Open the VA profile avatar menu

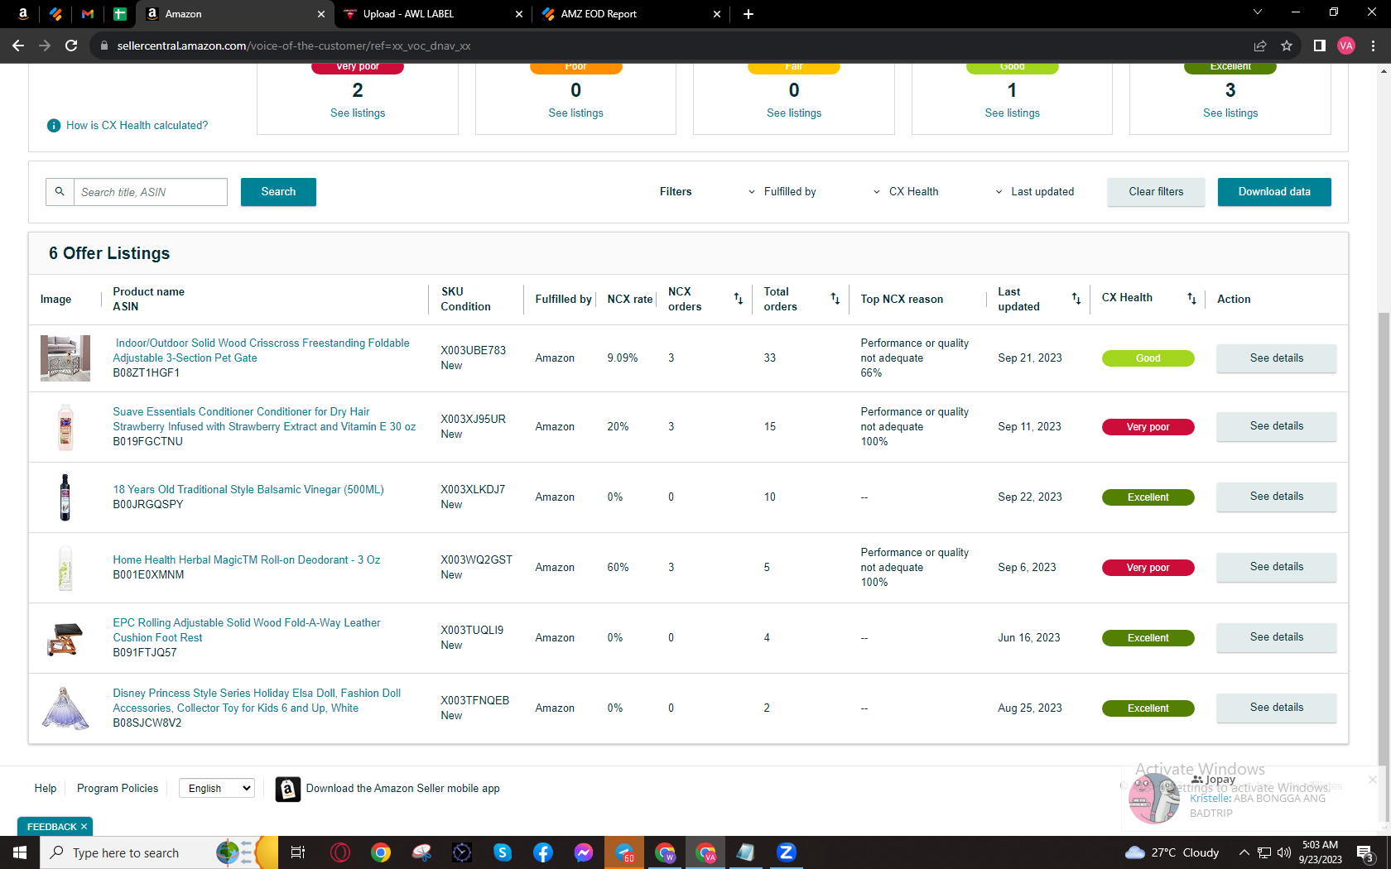point(1346,46)
